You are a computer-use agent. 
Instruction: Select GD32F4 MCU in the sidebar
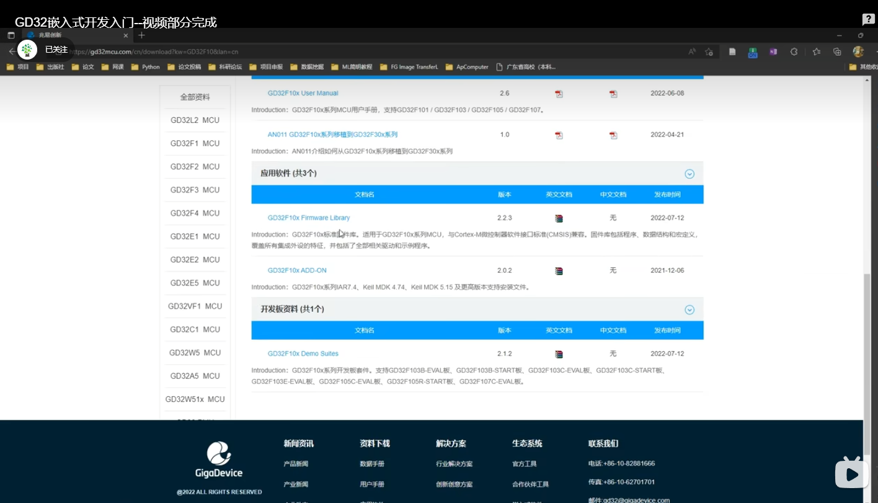(x=195, y=213)
